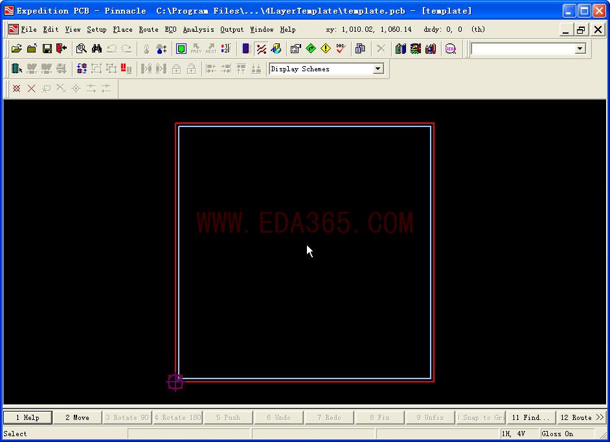Click the open padlock unlock icon
610x442 pixels.
(192, 69)
